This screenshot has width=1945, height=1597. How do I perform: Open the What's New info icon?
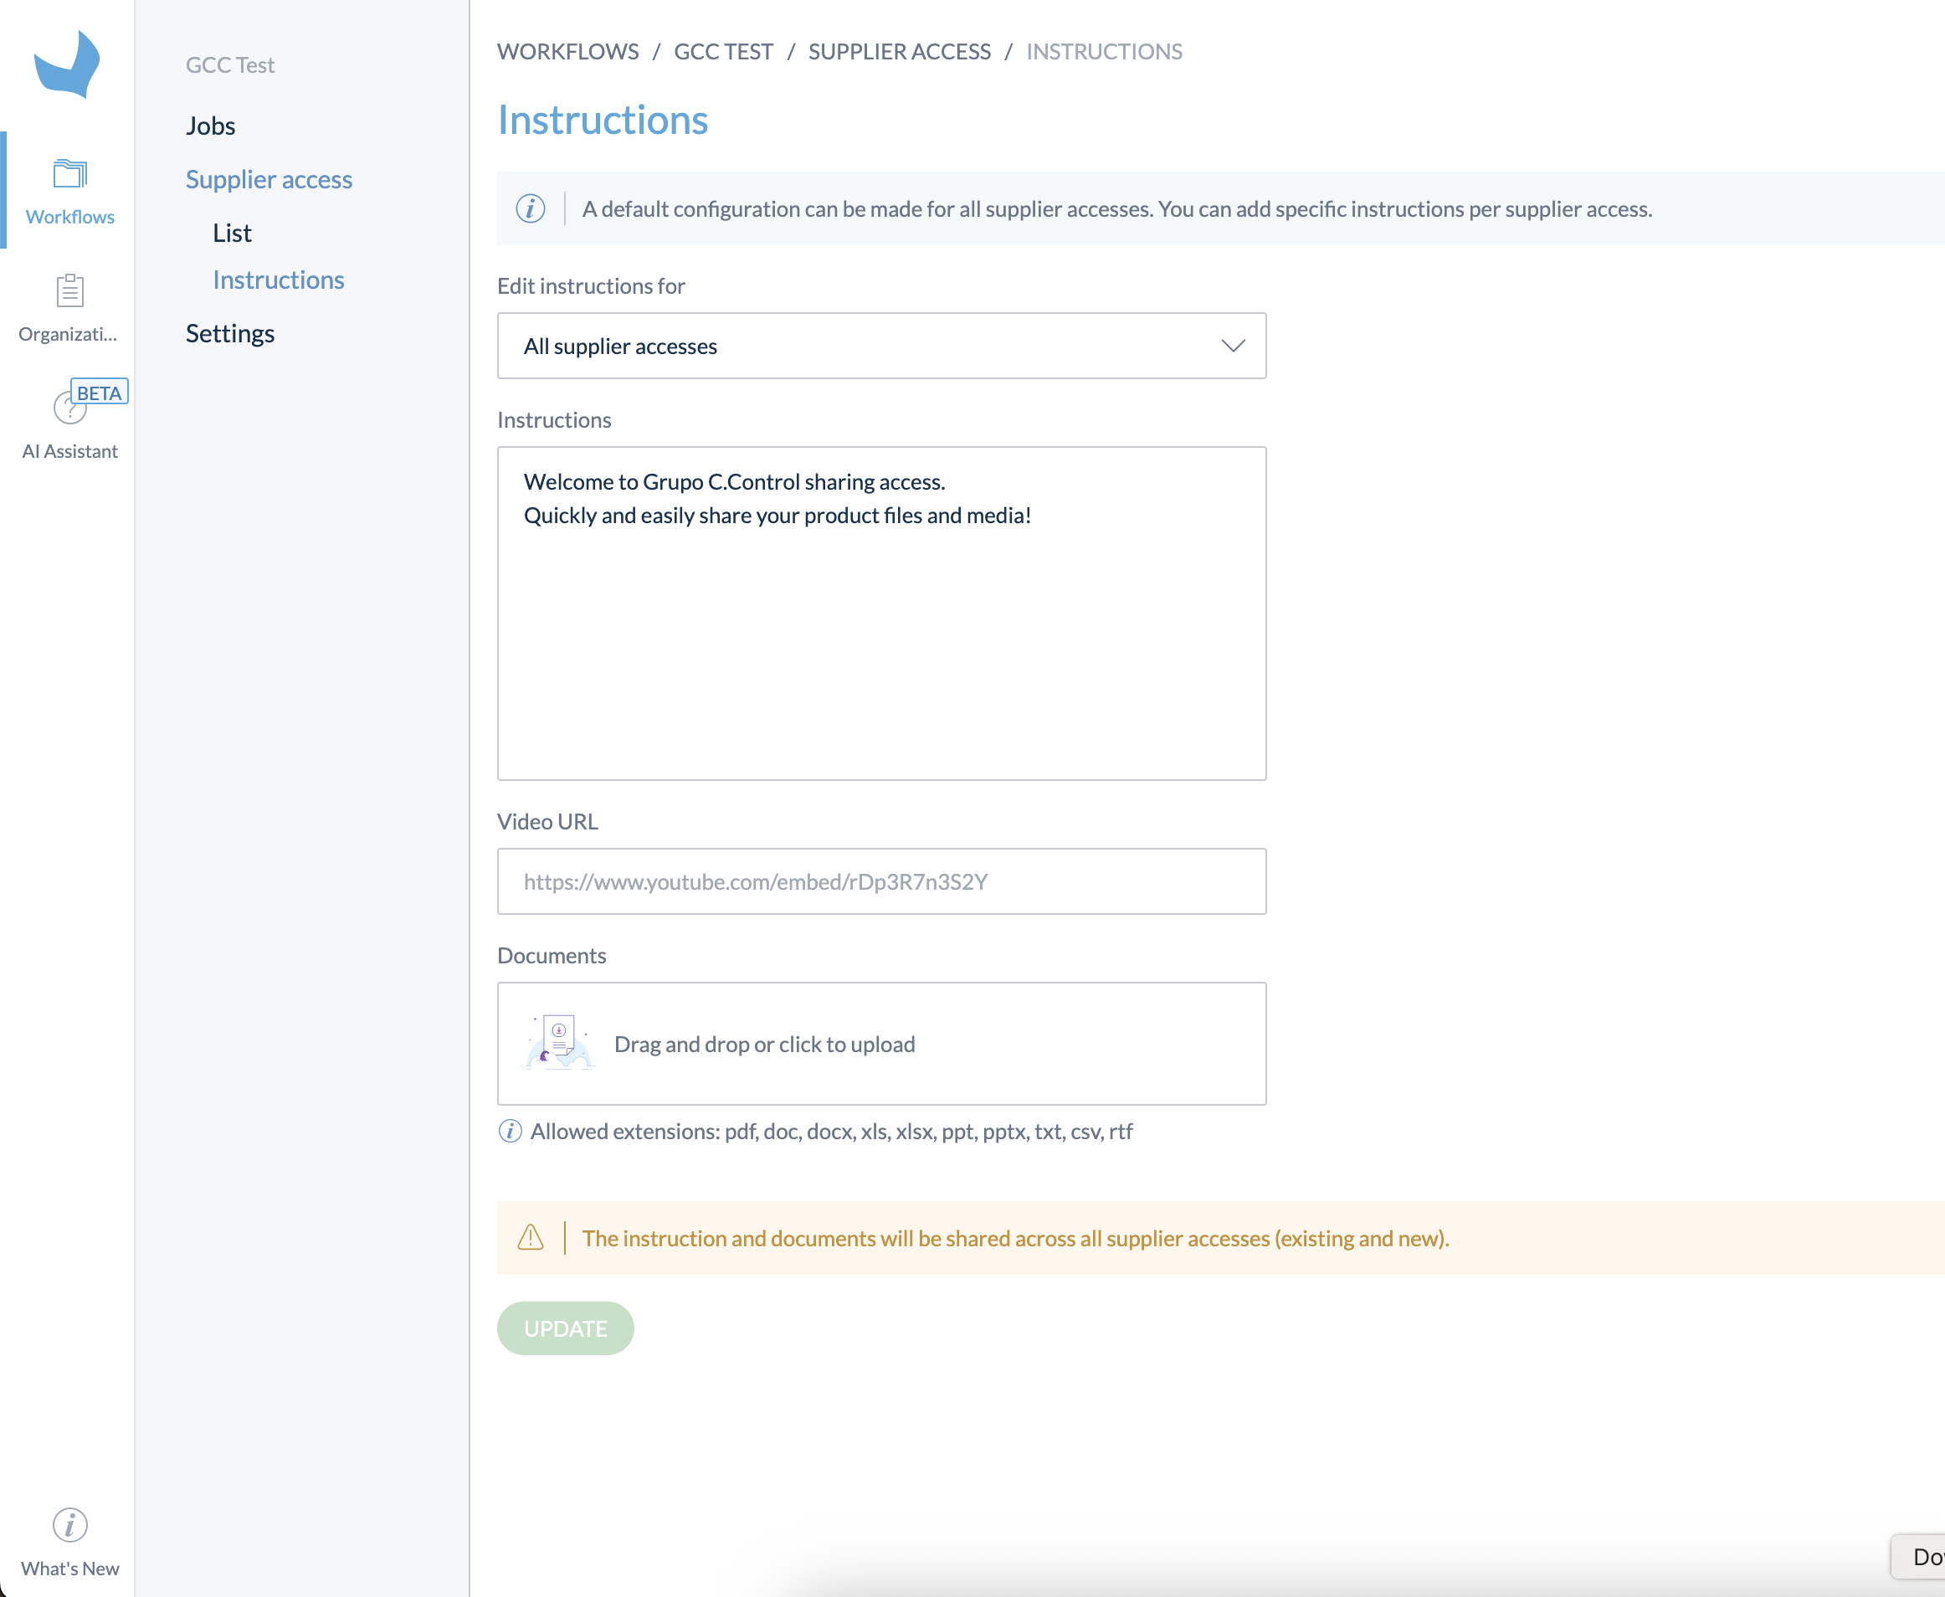click(x=70, y=1525)
